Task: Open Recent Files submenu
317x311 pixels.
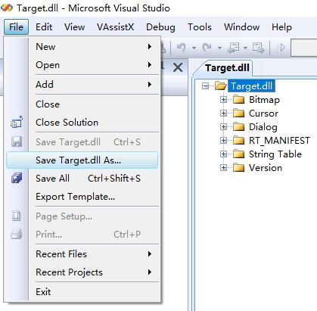Action: 95,254
